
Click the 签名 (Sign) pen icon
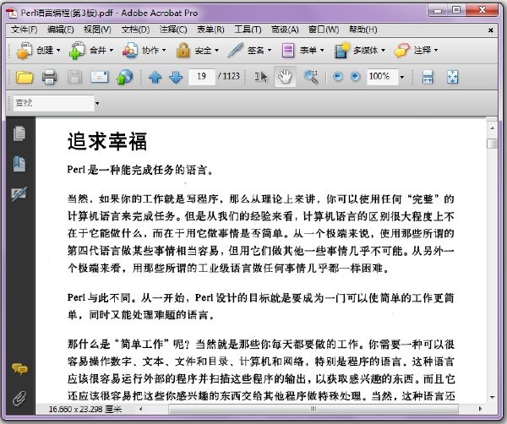coord(236,51)
